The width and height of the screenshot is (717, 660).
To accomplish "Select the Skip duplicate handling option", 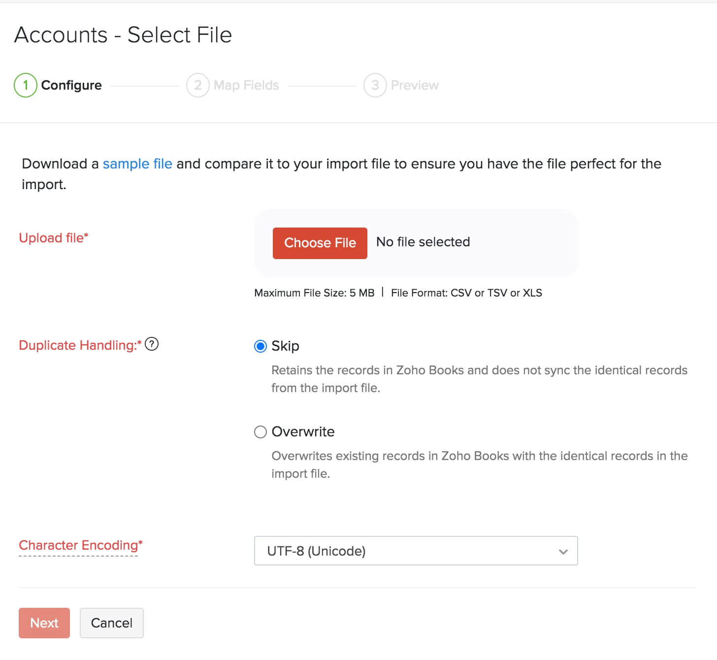I will tap(260, 346).
